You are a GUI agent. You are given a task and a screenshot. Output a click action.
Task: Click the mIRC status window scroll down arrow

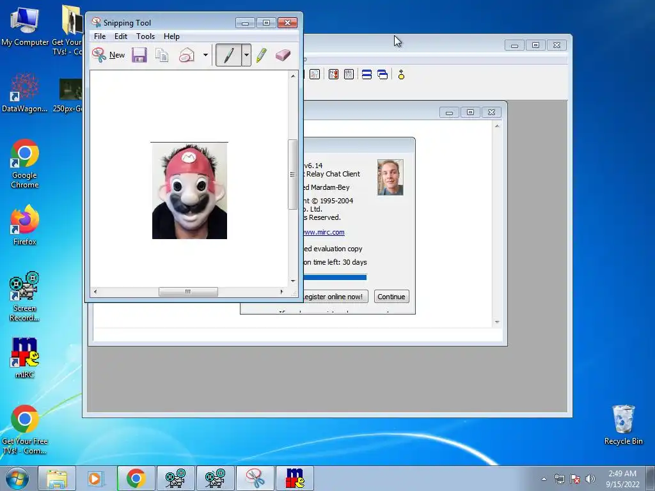(x=497, y=322)
